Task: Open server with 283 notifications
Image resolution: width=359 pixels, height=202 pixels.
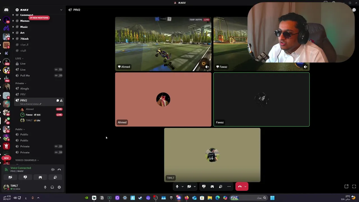Action: click(6, 62)
